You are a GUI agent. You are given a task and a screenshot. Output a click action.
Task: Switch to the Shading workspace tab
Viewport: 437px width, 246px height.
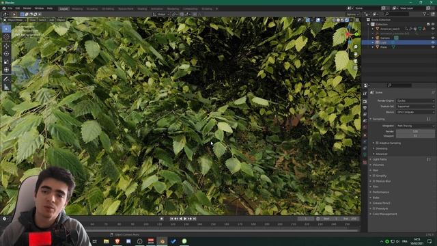pos(142,9)
